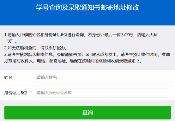Click the 姓名 field label
The width and height of the screenshot is (175, 121).
(8, 78)
